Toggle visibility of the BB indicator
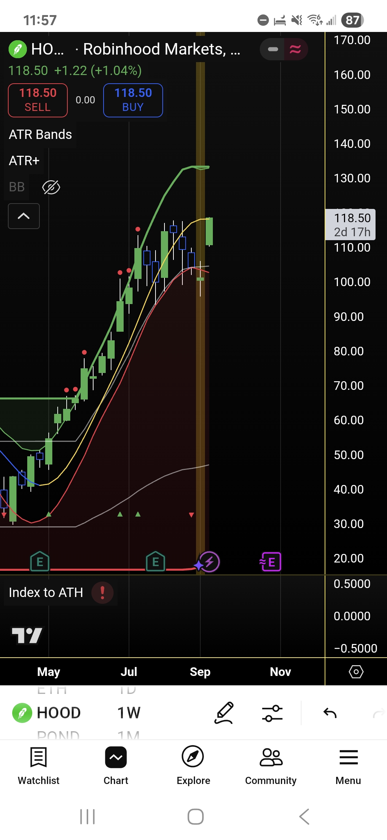 (51, 187)
